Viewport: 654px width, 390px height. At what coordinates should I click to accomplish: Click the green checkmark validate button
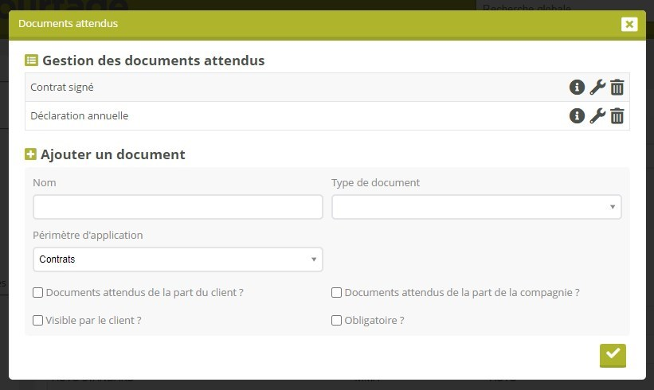tap(613, 355)
